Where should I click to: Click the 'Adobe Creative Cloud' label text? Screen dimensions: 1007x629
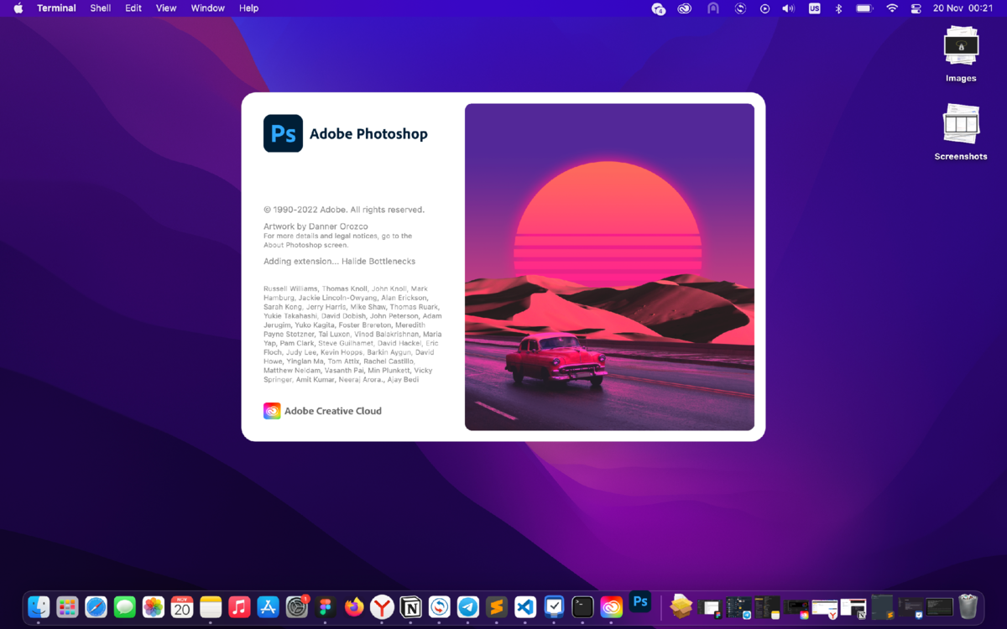(x=333, y=411)
